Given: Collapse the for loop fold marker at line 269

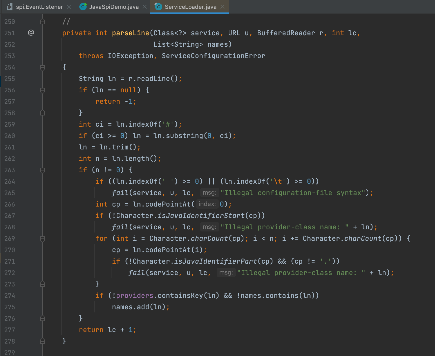Looking at the screenshot, I should click(x=43, y=239).
